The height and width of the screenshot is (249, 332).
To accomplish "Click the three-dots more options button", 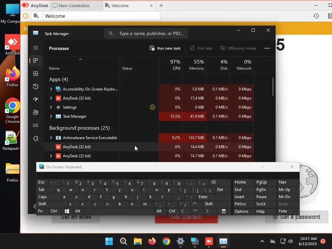I will pos(267,48).
